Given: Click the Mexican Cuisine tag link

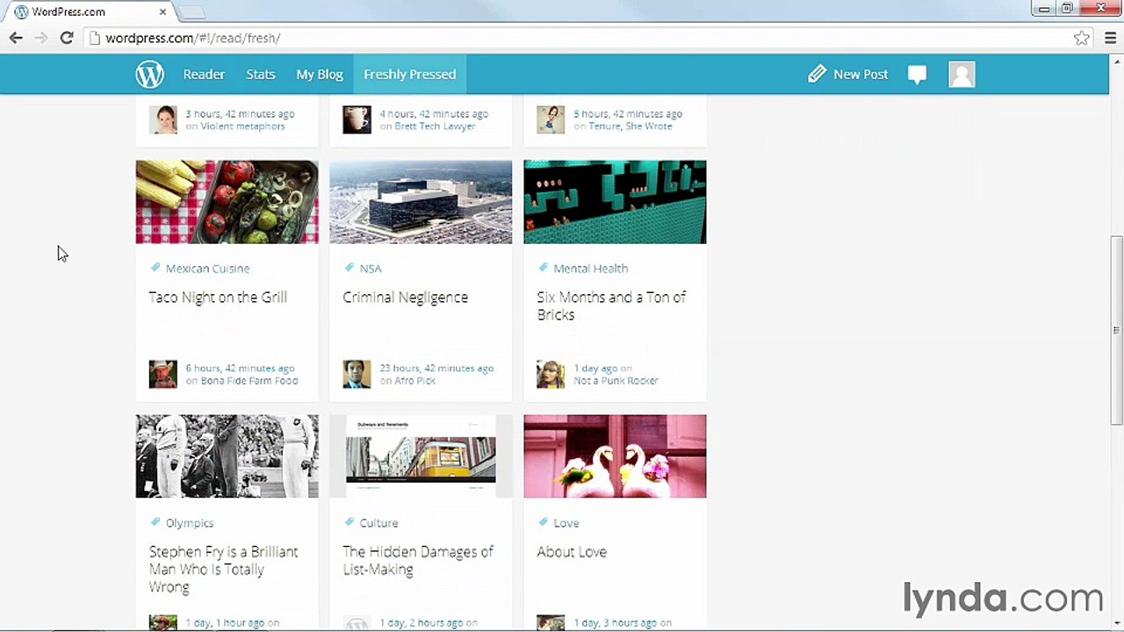Looking at the screenshot, I should (207, 269).
